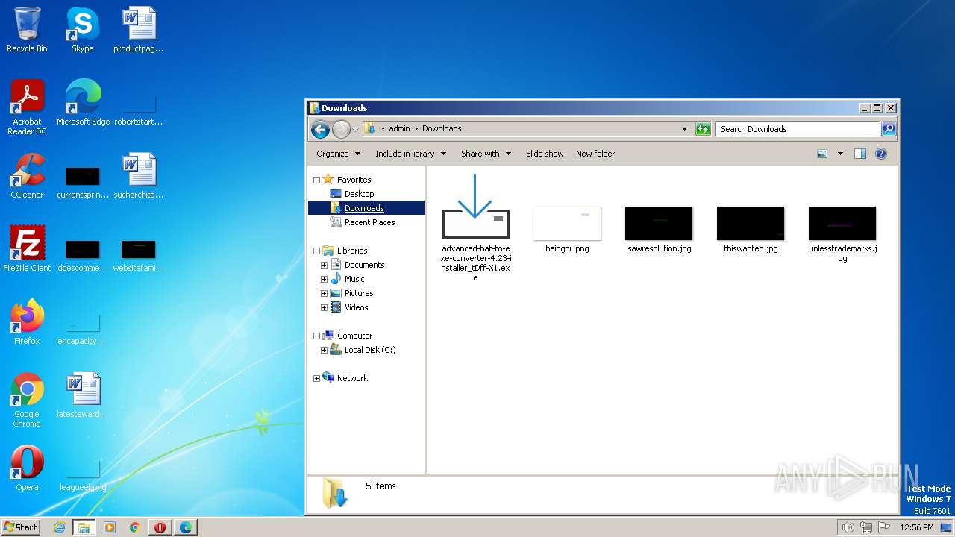Launch Google Chrome desktop shortcut

(x=27, y=400)
